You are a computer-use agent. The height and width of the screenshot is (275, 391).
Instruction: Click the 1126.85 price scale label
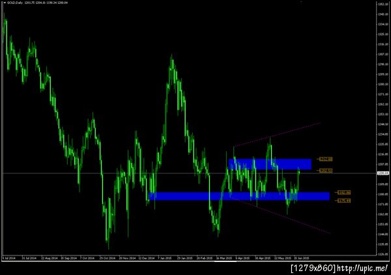click(x=383, y=254)
